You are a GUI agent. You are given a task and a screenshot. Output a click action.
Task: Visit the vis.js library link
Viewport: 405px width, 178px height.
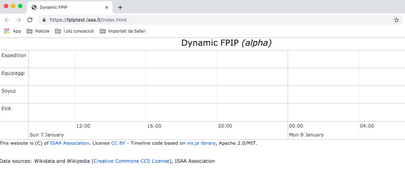coord(201,143)
